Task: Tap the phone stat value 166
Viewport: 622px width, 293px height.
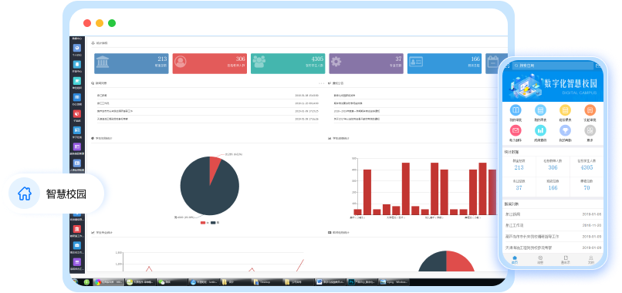Action: pos(553,187)
